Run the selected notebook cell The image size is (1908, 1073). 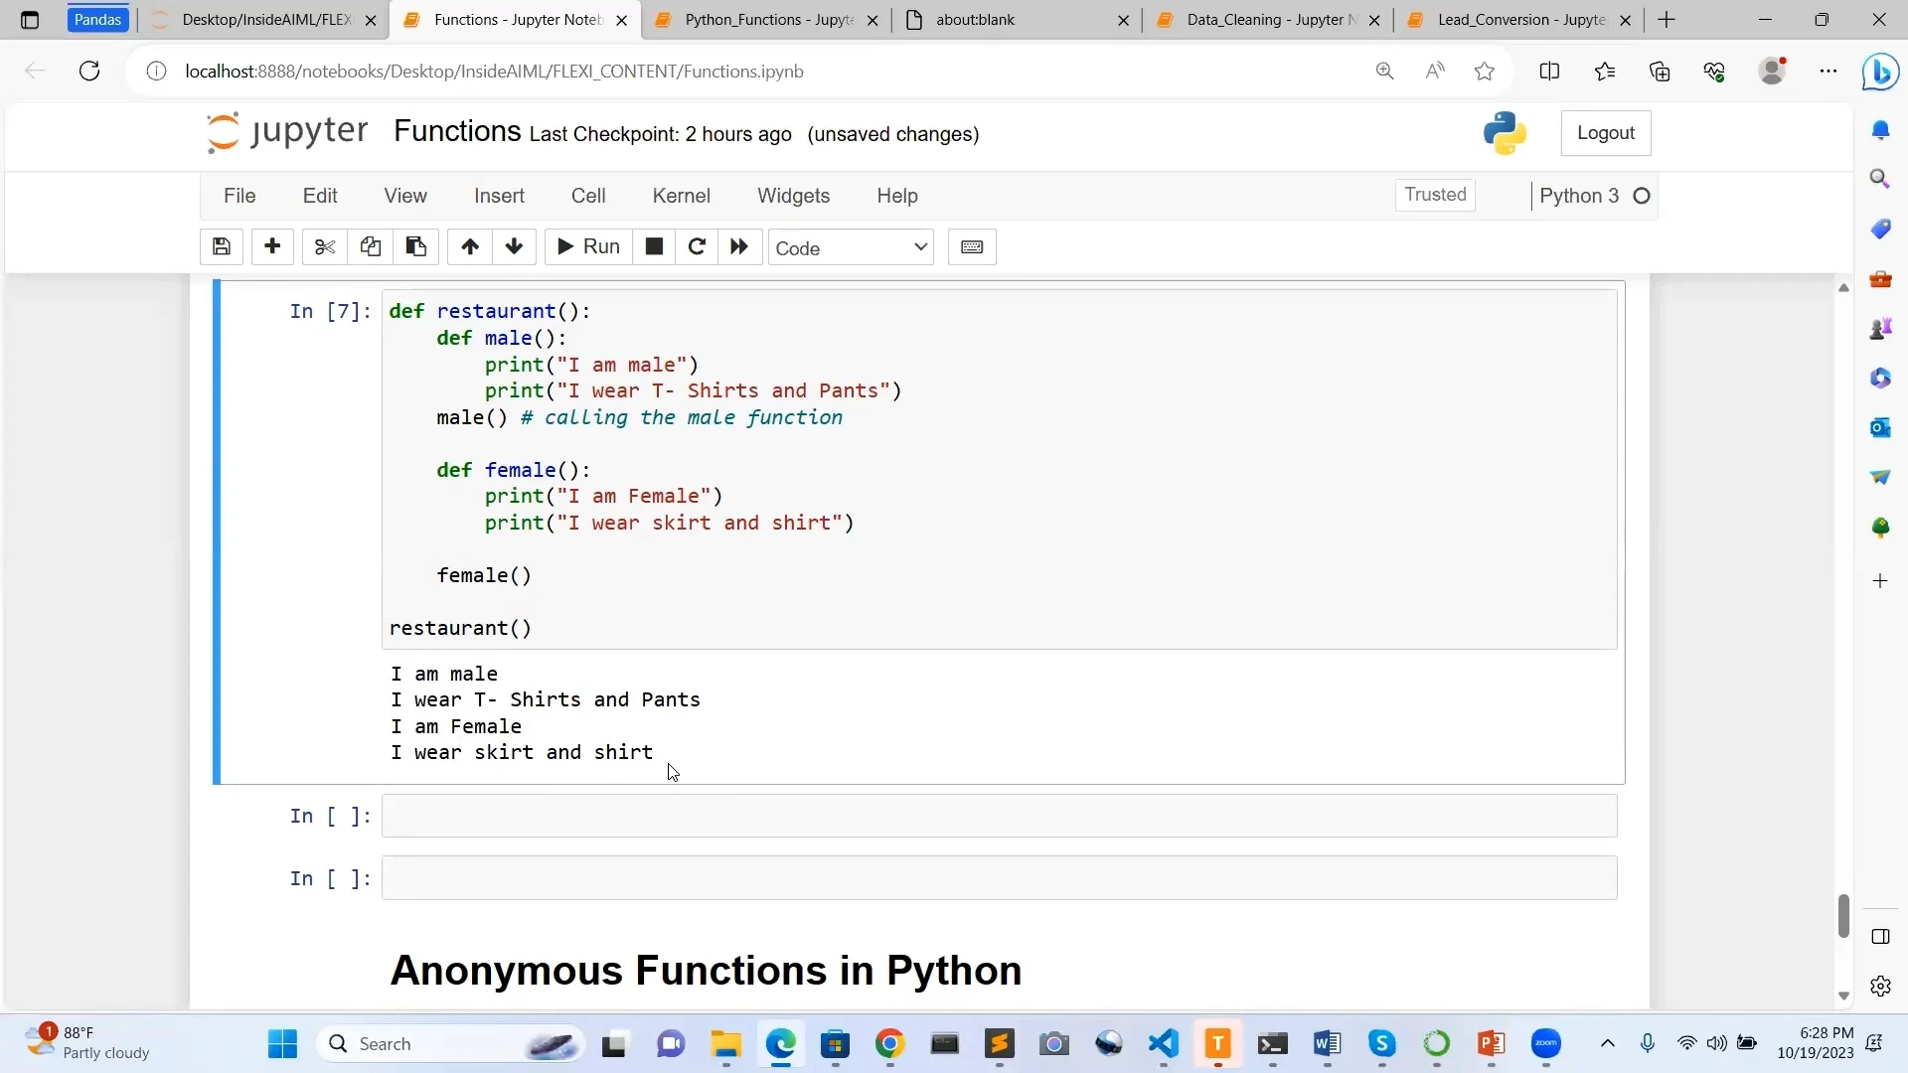[586, 247]
